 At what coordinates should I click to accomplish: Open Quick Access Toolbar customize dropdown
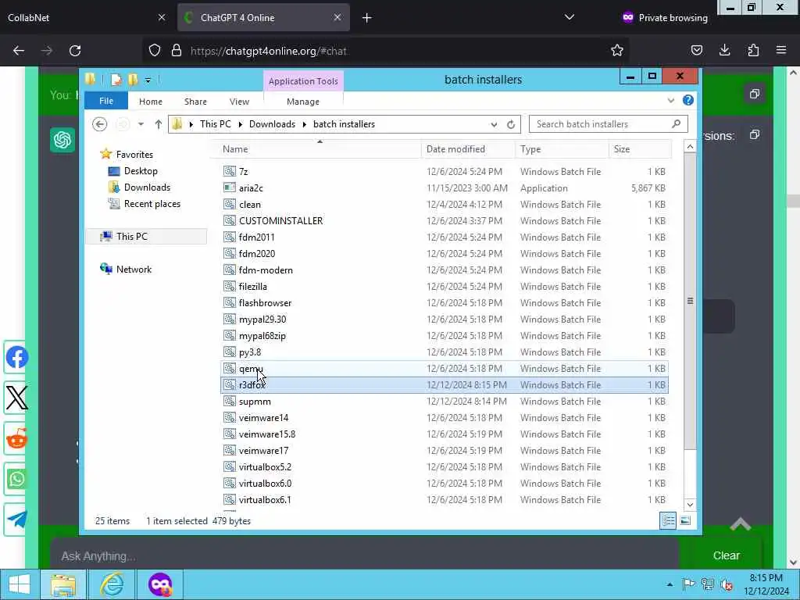(x=148, y=80)
